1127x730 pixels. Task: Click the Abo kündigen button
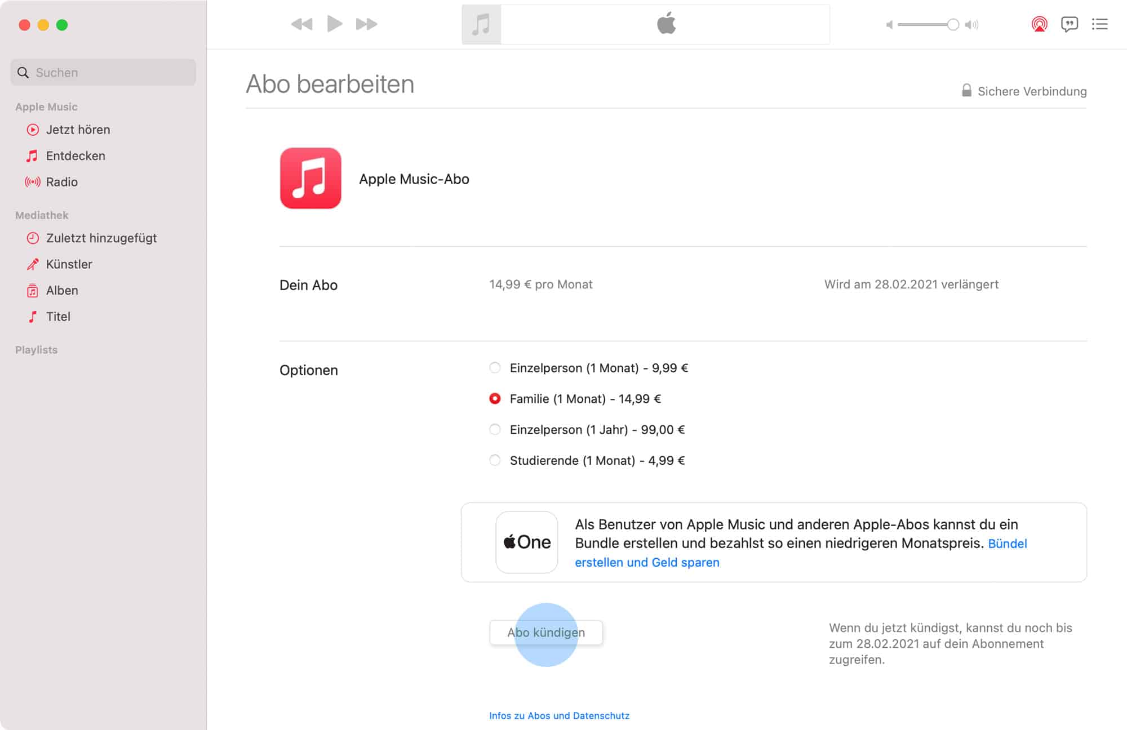tap(546, 633)
